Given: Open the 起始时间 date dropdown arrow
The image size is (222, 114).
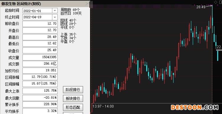Looking at the screenshot, I should [55, 11].
